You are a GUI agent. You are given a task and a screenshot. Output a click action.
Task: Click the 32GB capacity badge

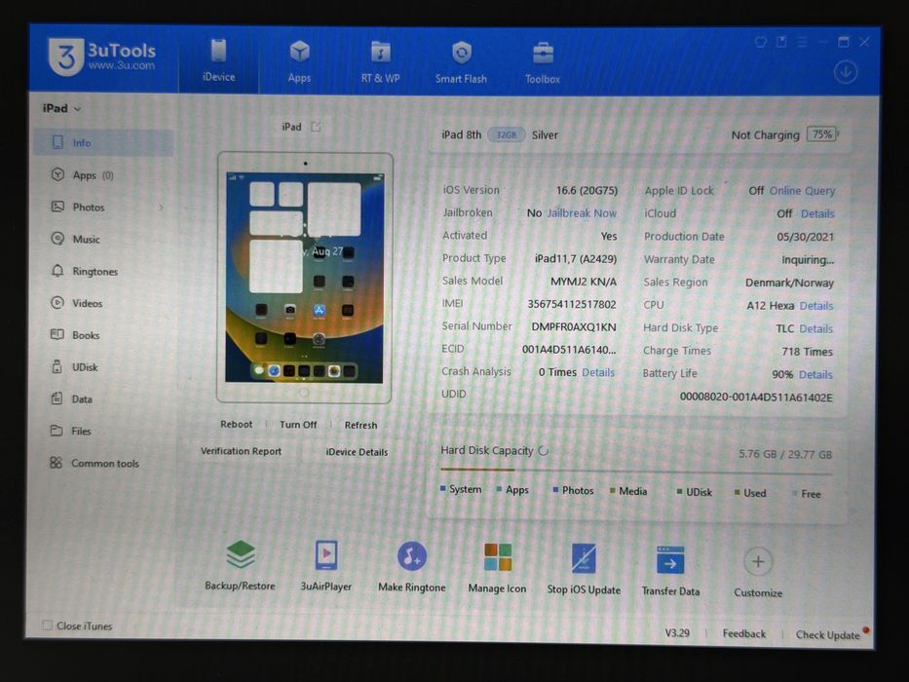pyautogui.click(x=506, y=135)
